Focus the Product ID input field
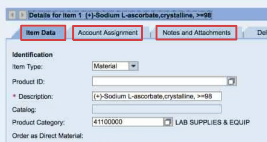 pyautogui.click(x=159, y=81)
